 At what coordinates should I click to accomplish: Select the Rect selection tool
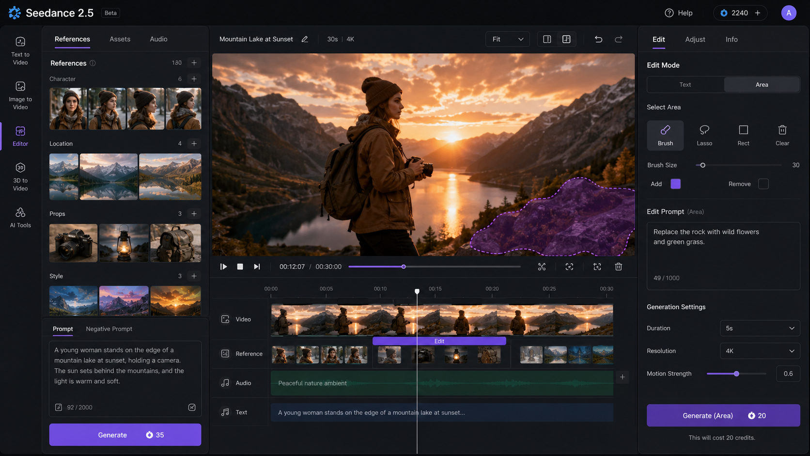point(743,135)
